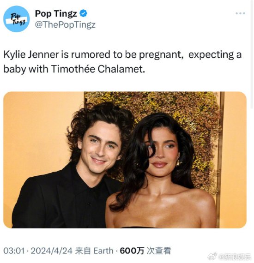Click the vertical scrollbar on the right edge
This screenshot has width=254, height=263.
coord(252,54)
